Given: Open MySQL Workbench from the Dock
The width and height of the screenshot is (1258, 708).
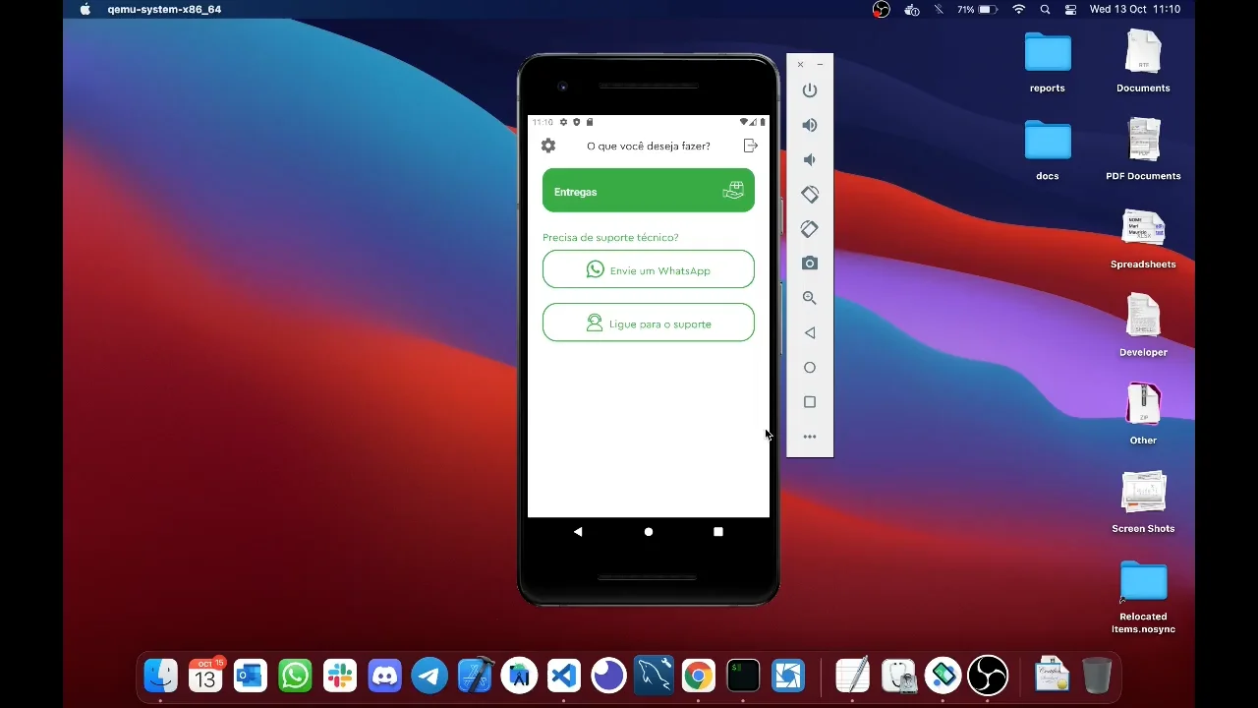Looking at the screenshot, I should pyautogui.click(x=654, y=676).
